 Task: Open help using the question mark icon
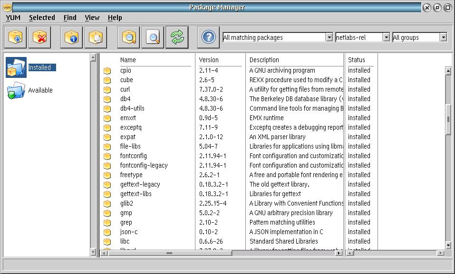(208, 37)
